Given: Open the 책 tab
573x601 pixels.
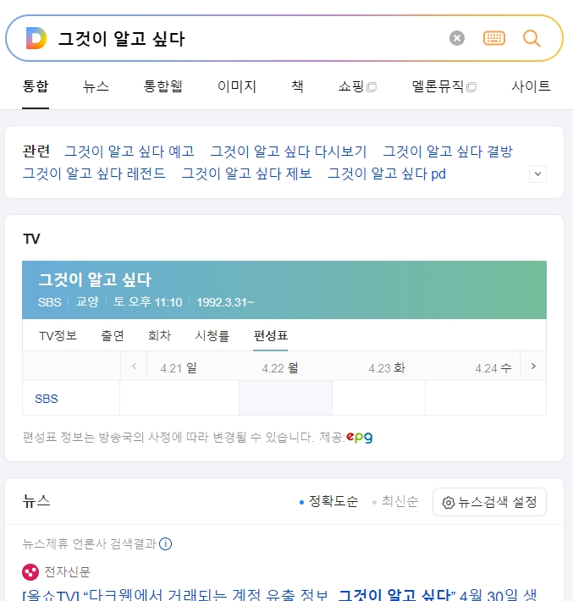Looking at the screenshot, I should (297, 85).
